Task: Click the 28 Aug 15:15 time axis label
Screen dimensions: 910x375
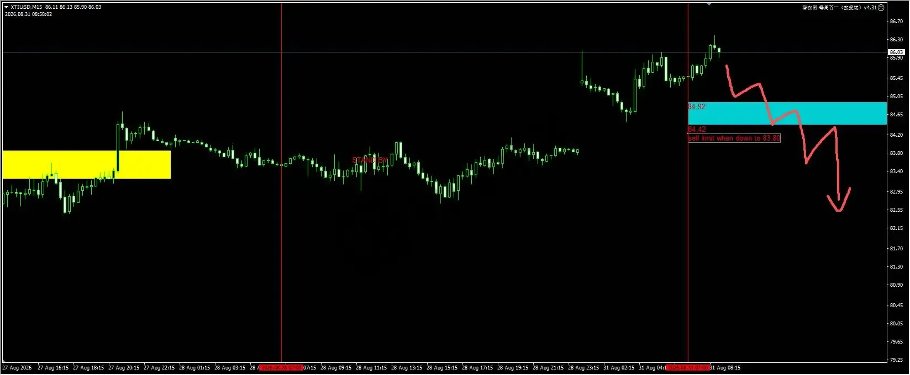Action: pos(442,368)
